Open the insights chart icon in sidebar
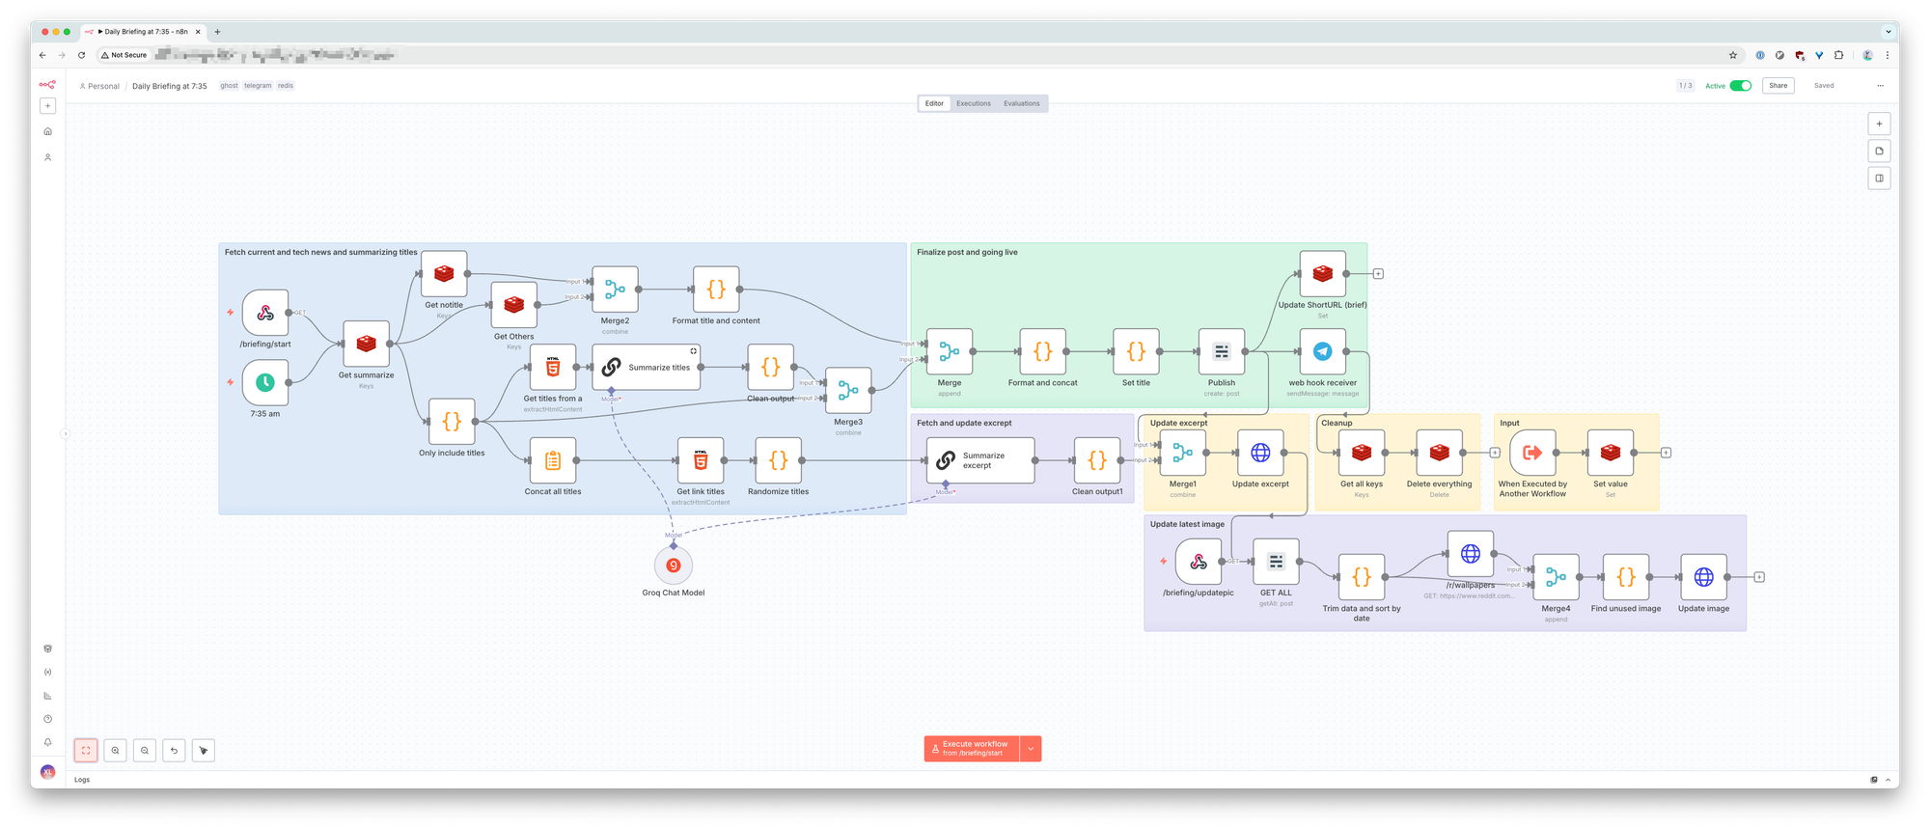1930x829 pixels. (47, 696)
